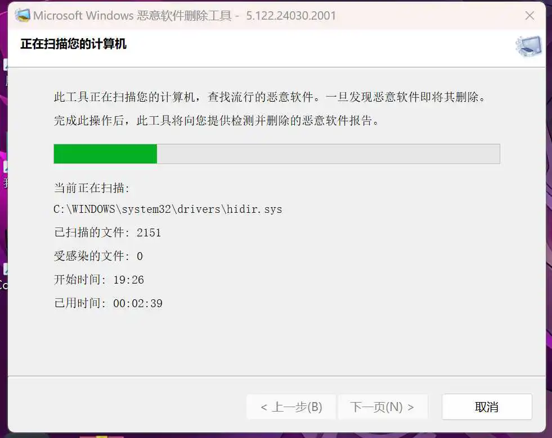Click the 取消 button
Image resolution: width=552 pixels, height=438 pixels.
coord(487,407)
